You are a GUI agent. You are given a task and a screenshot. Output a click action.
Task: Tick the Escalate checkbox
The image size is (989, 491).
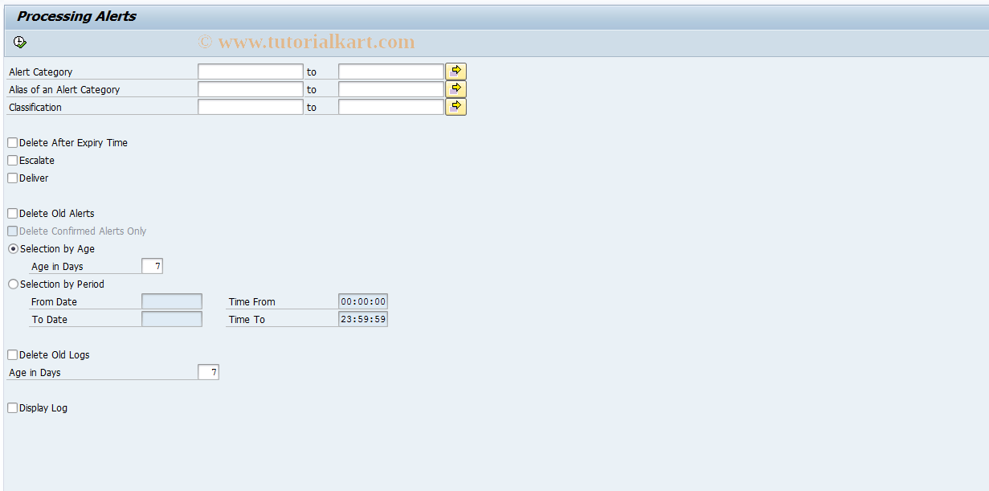[13, 160]
